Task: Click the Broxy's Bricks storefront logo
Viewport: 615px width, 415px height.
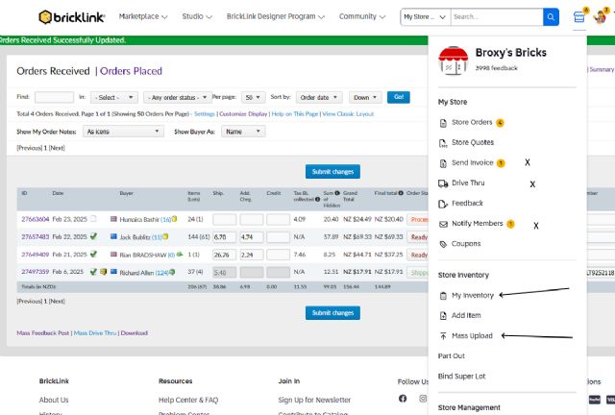Action: point(453,61)
